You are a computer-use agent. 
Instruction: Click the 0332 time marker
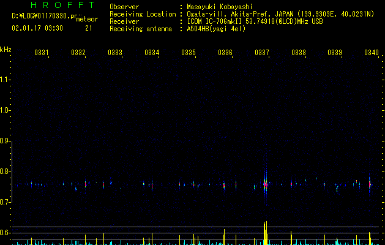point(78,53)
